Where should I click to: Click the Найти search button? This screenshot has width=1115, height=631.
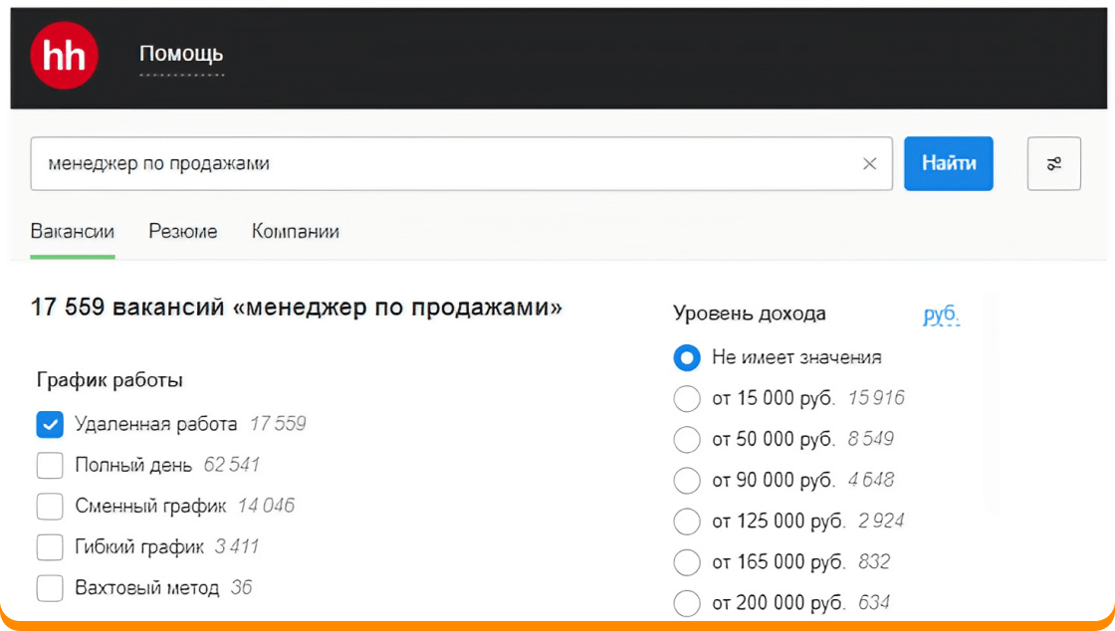tap(948, 163)
